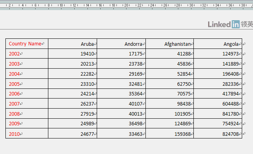Click cell value 124869
This screenshot has height=154, width=253.
(183, 124)
